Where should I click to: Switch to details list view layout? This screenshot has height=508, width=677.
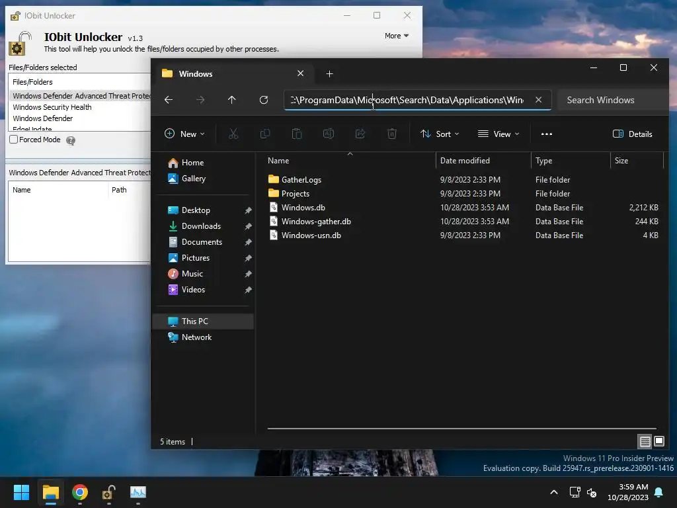pos(645,441)
